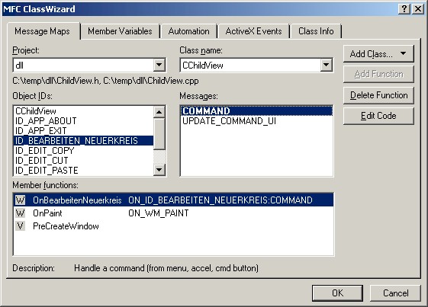Switch to the Member Variables tab
The height and width of the screenshot is (307, 428).
[120, 31]
